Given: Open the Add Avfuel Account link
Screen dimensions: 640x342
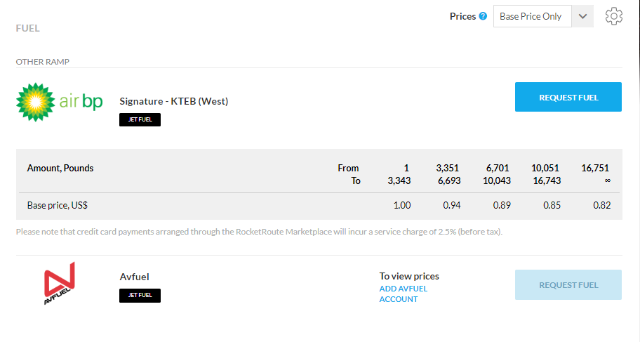Looking at the screenshot, I should [x=404, y=294].
